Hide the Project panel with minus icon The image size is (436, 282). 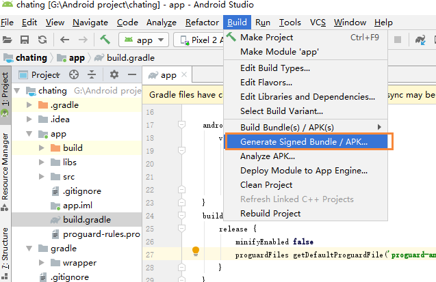pyautogui.click(x=132, y=74)
